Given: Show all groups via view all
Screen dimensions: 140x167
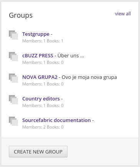Looking at the screenshot, I should [123, 13].
